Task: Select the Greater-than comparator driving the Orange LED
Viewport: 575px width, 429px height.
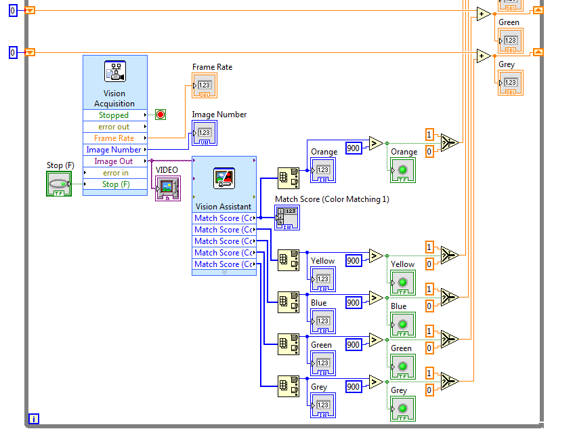Action: pos(376,143)
